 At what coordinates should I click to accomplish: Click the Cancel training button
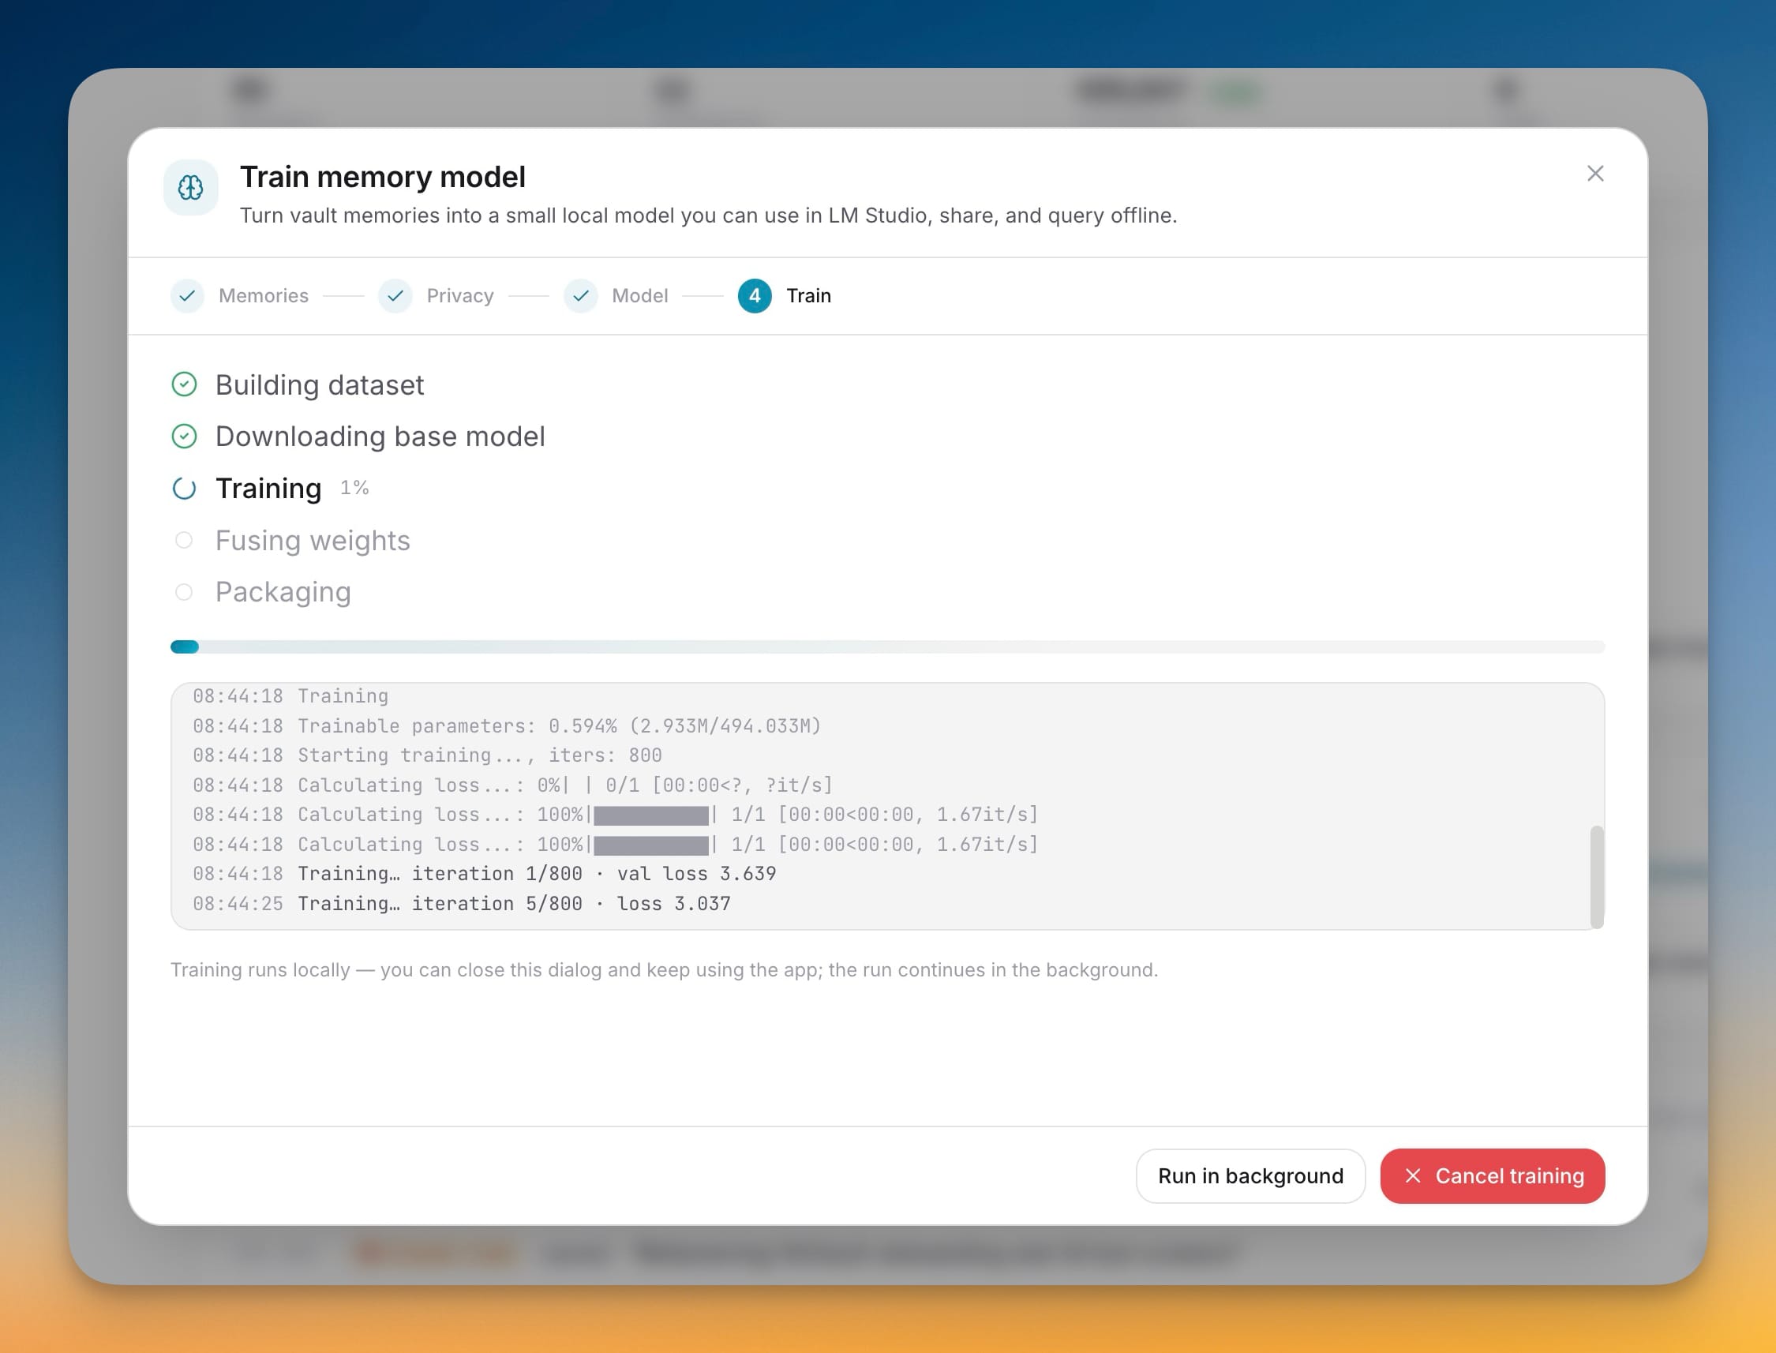point(1492,1176)
